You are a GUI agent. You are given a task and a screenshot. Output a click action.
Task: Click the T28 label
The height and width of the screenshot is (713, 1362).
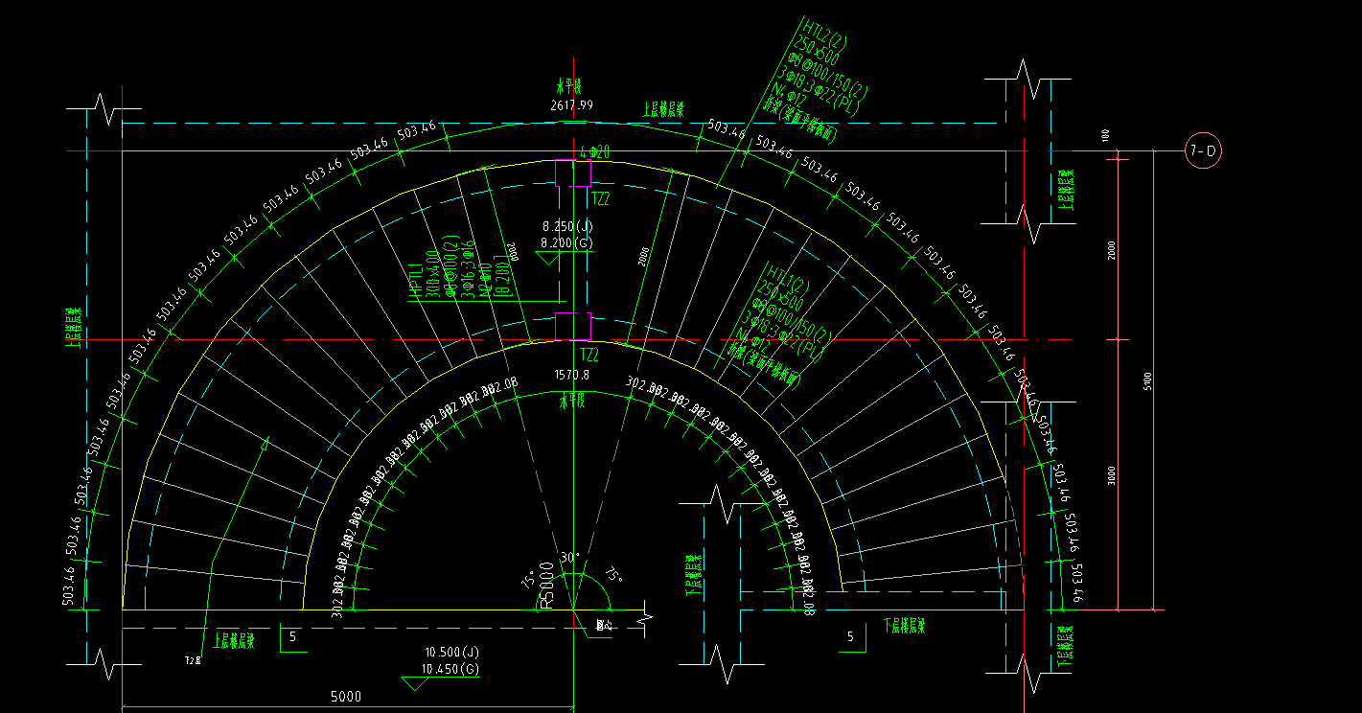click(x=192, y=661)
